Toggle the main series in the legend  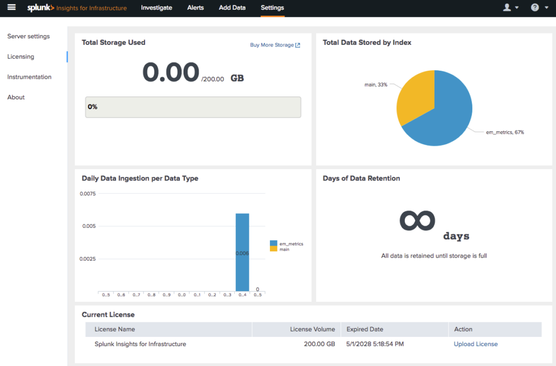pos(283,249)
